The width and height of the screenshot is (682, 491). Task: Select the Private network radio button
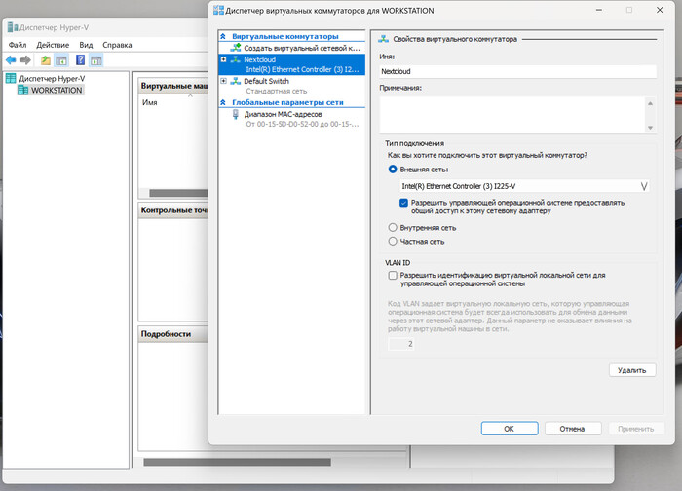[393, 241]
